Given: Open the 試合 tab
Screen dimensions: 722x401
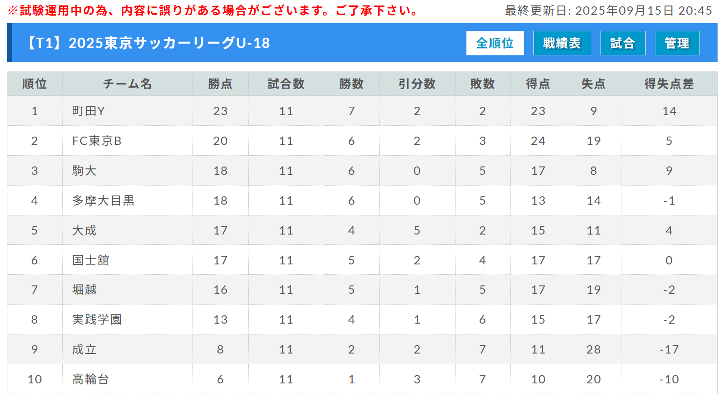Looking at the screenshot, I should pos(623,43).
